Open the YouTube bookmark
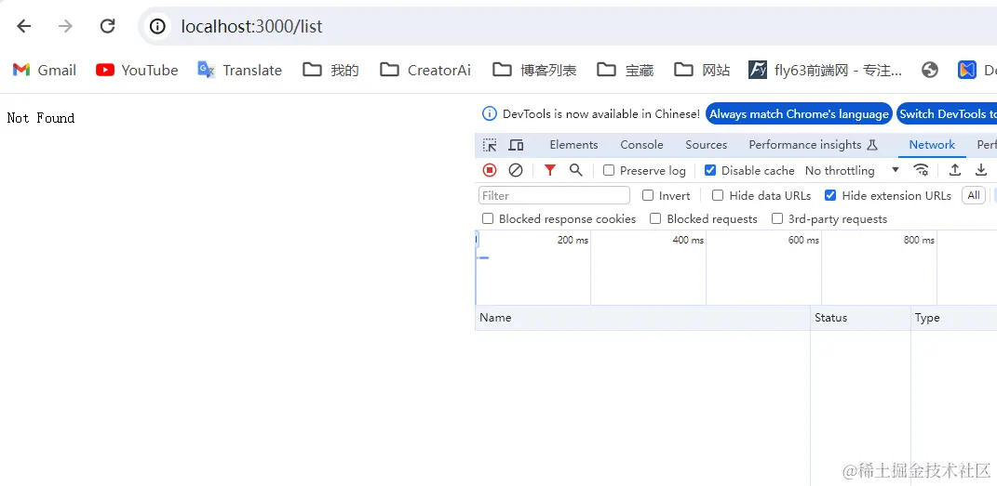The height and width of the screenshot is (486, 997). point(137,70)
